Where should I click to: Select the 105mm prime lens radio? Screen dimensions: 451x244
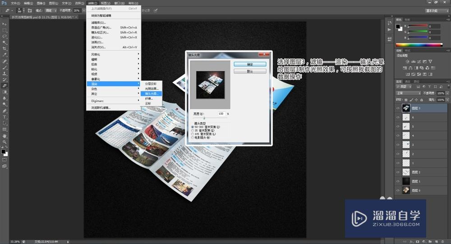193,134
